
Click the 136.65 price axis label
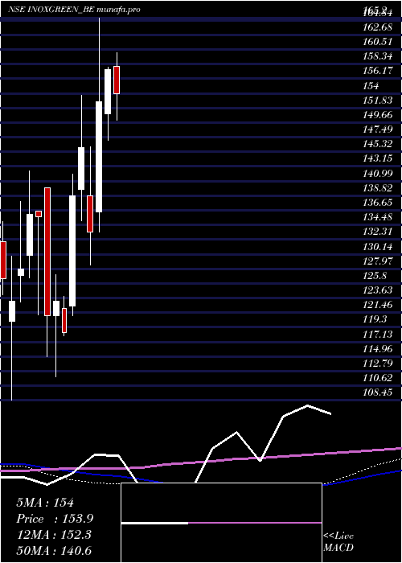click(x=377, y=203)
